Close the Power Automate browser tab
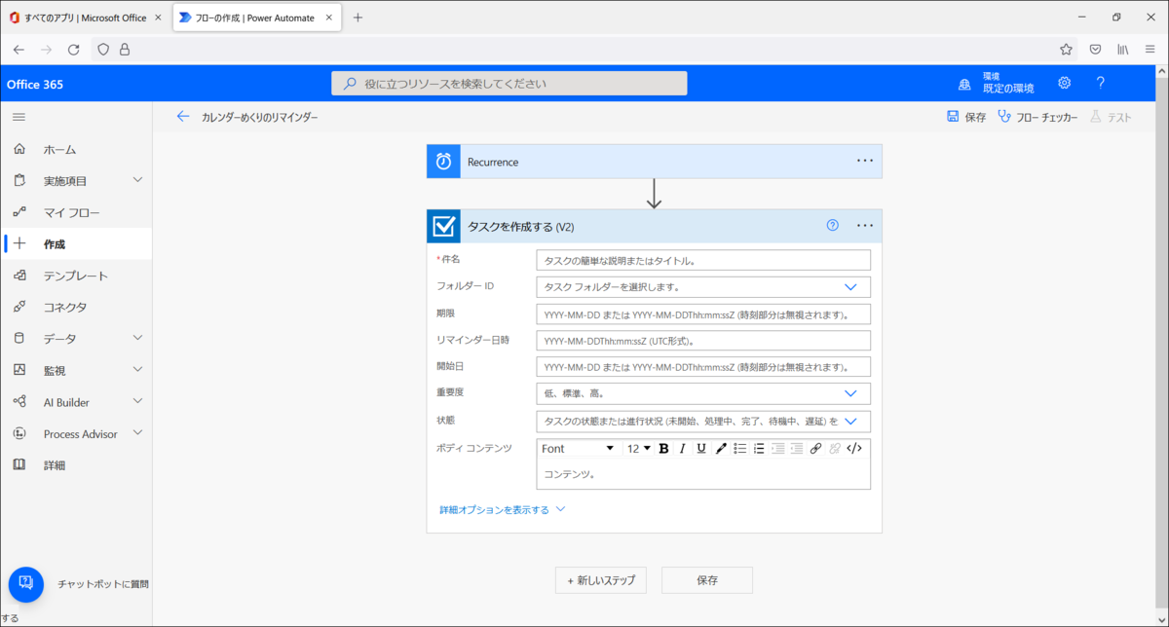 pyautogui.click(x=330, y=18)
